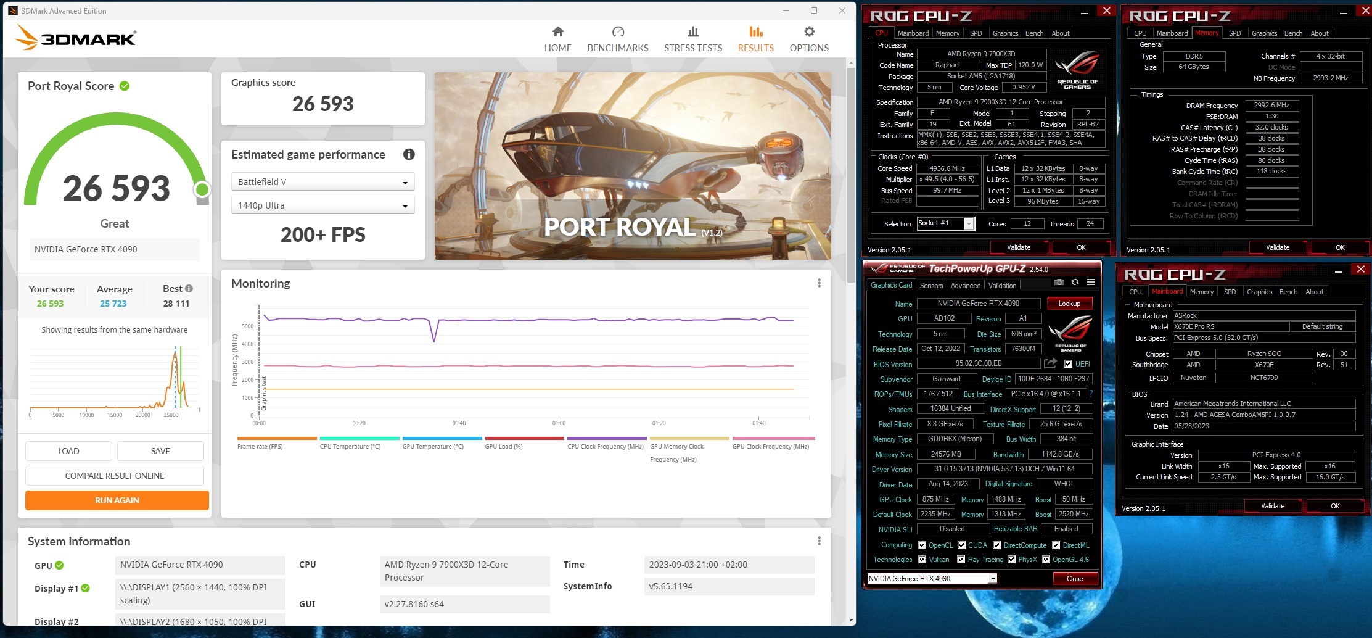The image size is (1372, 638).
Task: Switch to Advanced tab in GPU-Z
Action: [965, 286]
